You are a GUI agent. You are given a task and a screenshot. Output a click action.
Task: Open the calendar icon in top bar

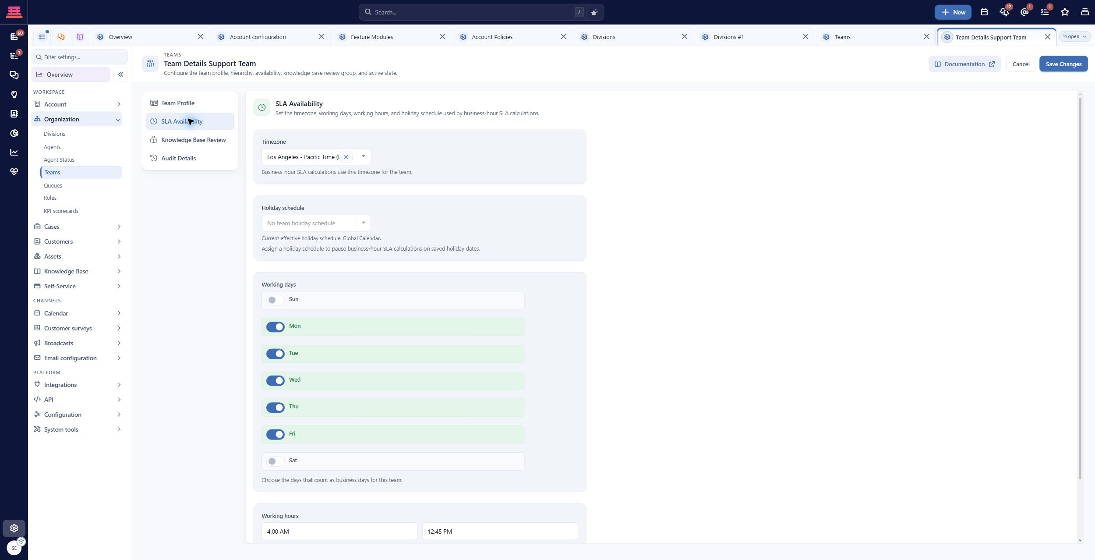click(984, 12)
